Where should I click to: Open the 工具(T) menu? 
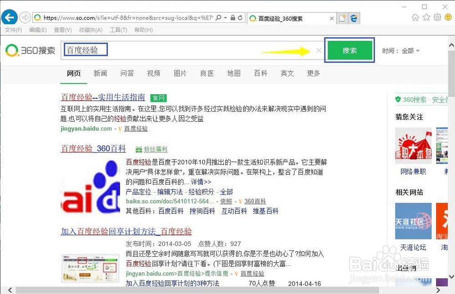(118, 30)
